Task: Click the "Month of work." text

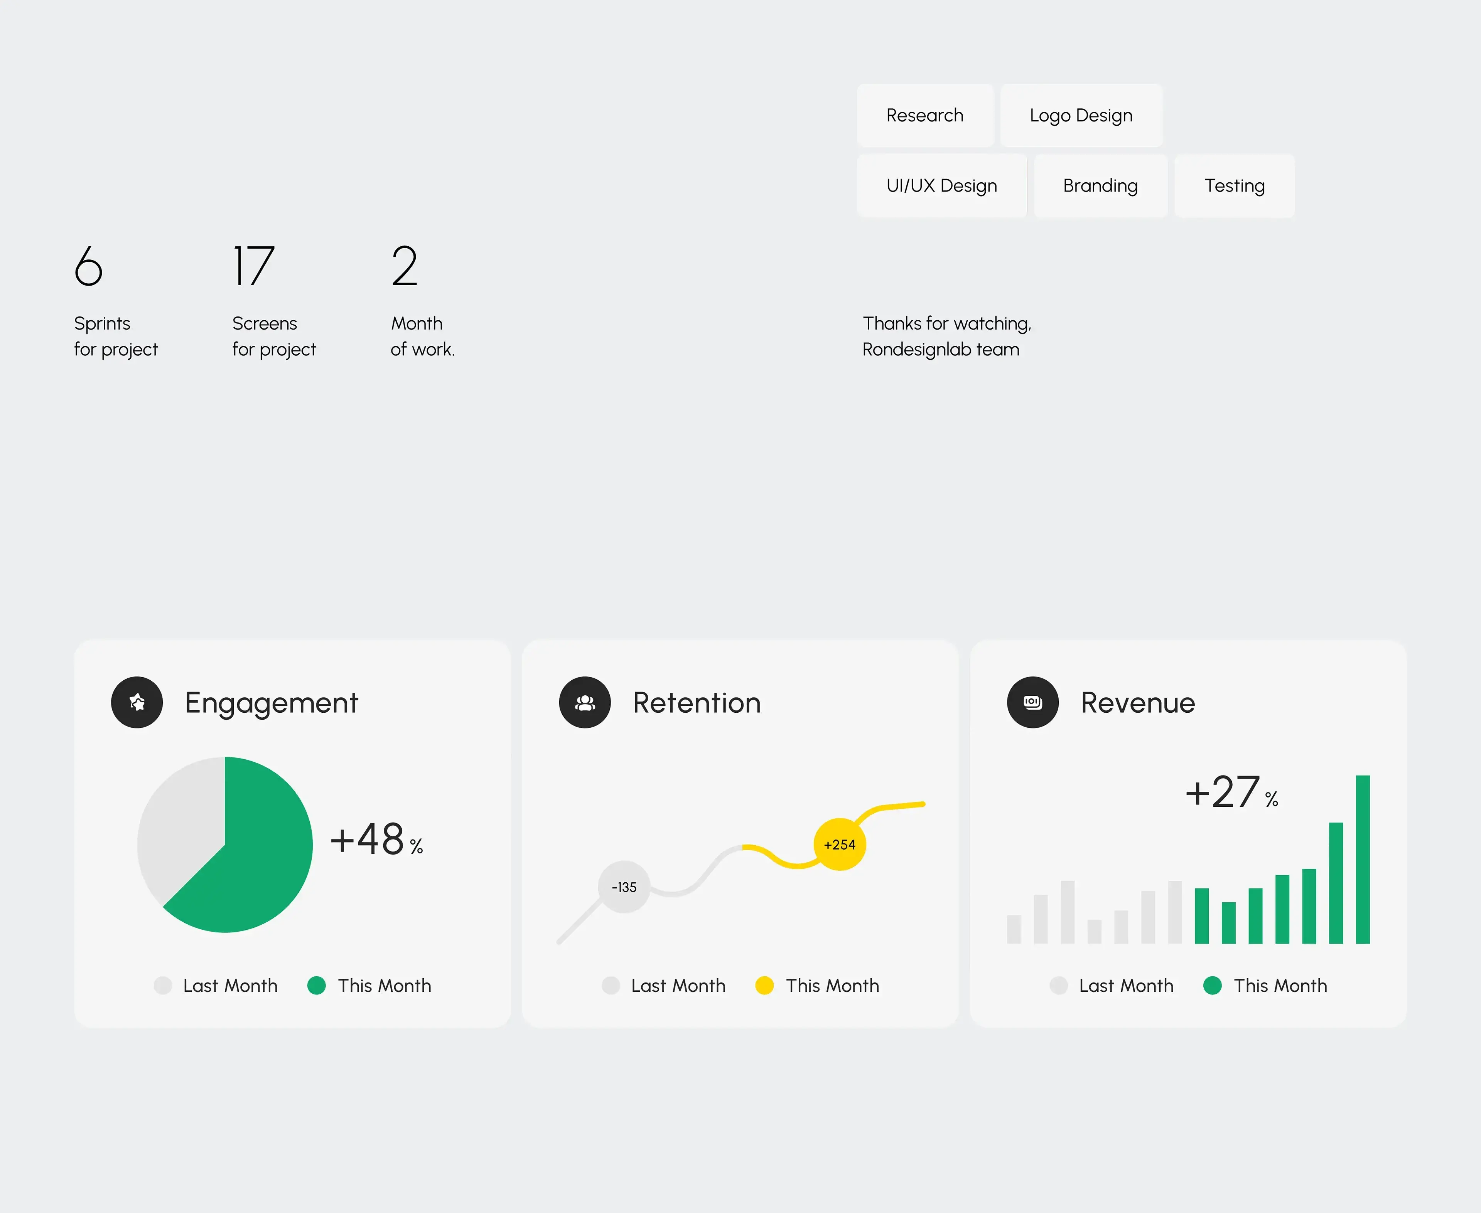Action: 422,336
